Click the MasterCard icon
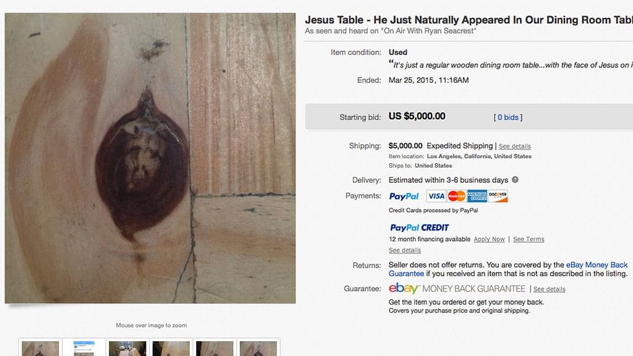633x356 pixels. 457,196
